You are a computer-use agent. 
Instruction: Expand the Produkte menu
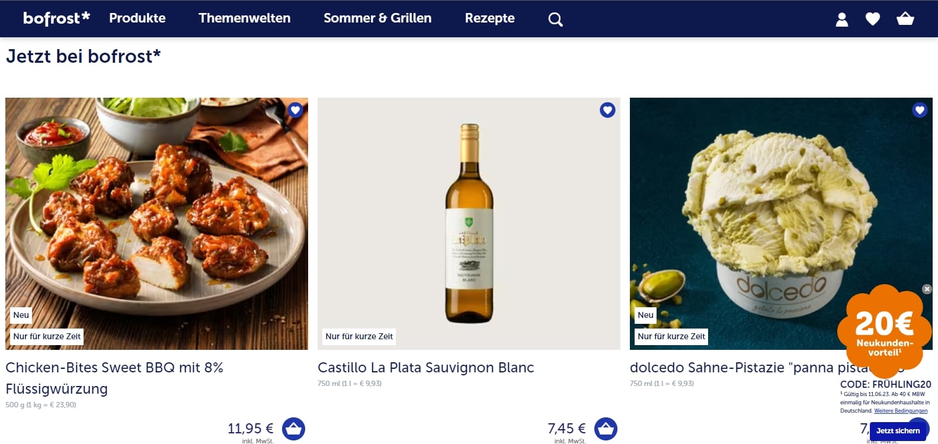[137, 18]
